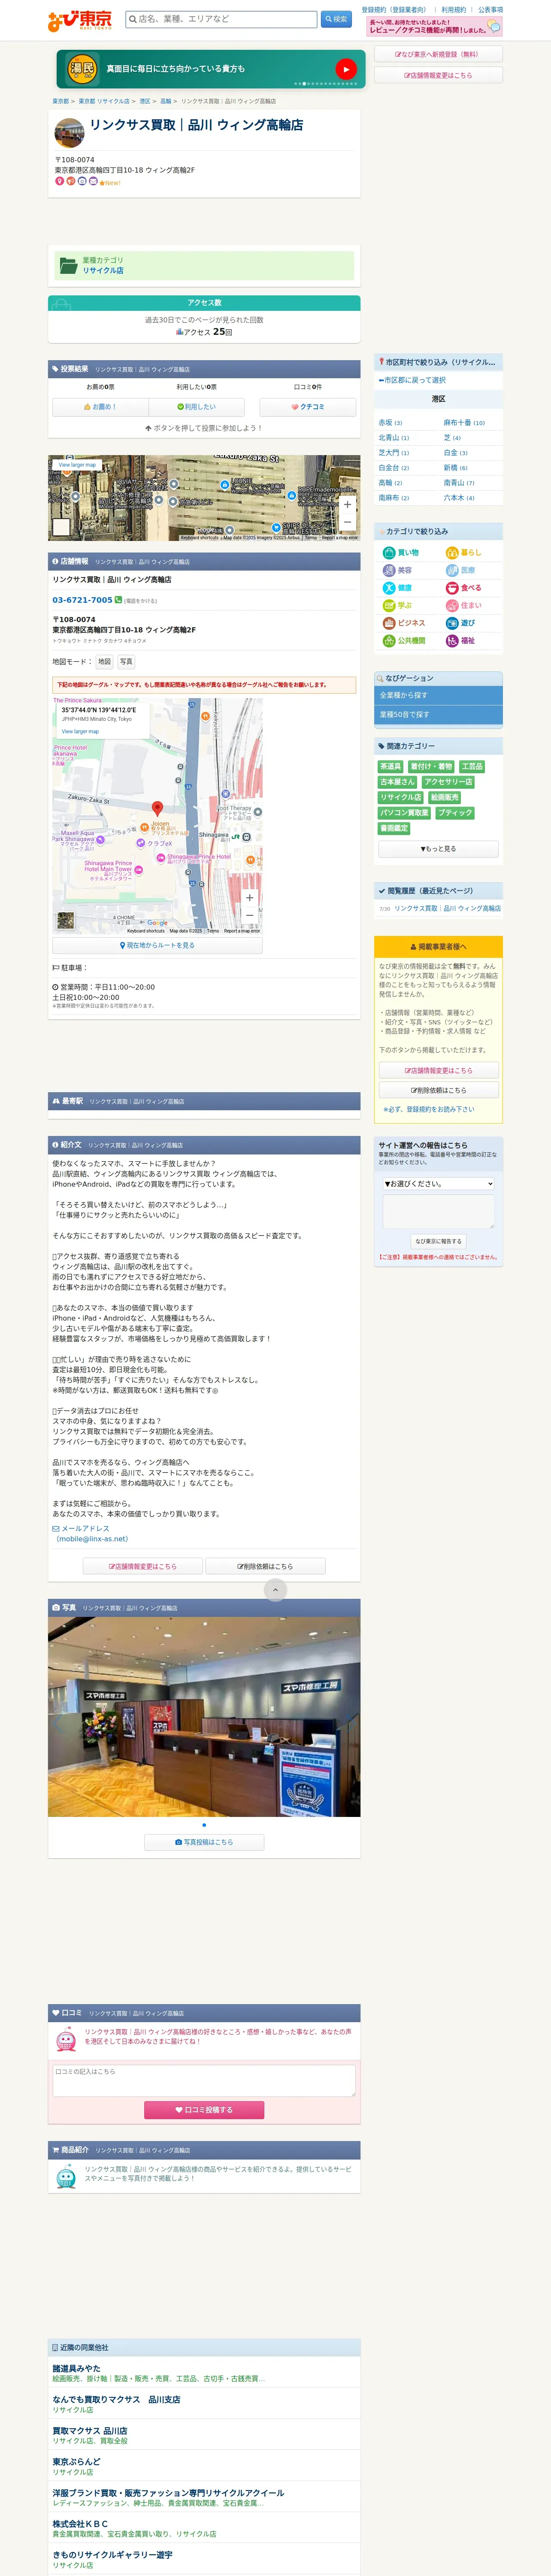This screenshot has height=2576, width=551.
Task: Open 業種50音で探す navigation item
Action: point(438,715)
